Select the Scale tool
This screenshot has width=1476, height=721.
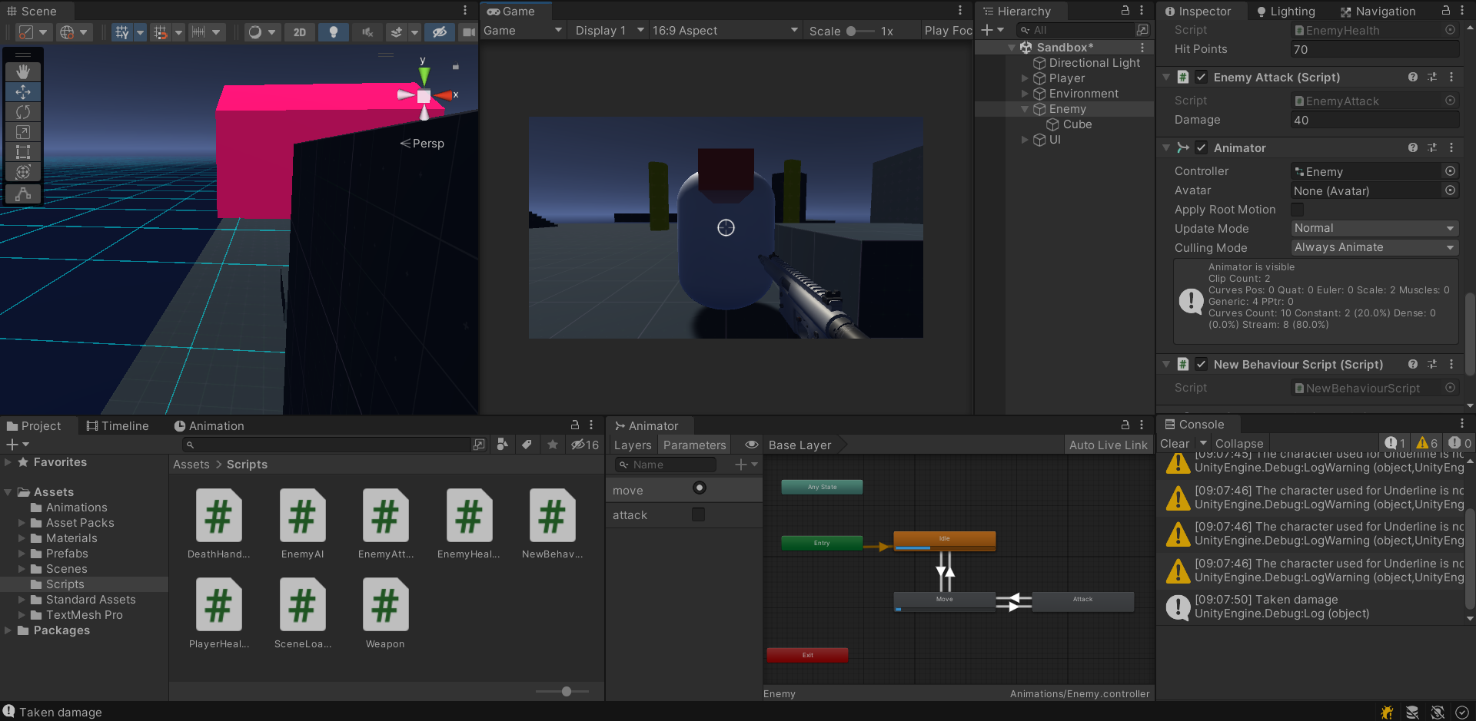coord(23,132)
